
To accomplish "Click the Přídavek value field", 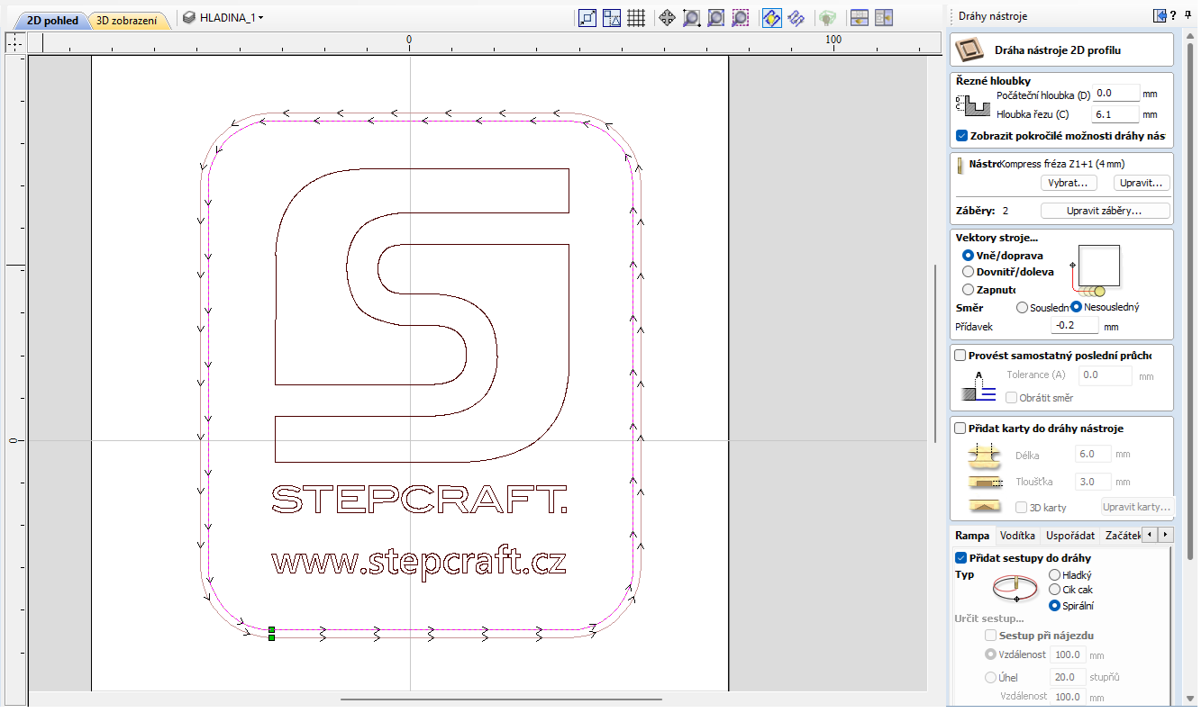I will click(x=1075, y=326).
